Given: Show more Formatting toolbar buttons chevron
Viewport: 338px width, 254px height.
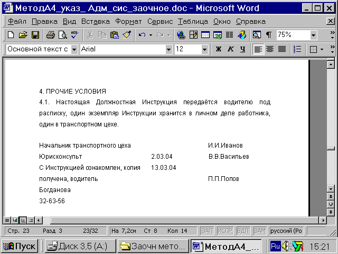Looking at the screenshot, I should tap(332, 49).
